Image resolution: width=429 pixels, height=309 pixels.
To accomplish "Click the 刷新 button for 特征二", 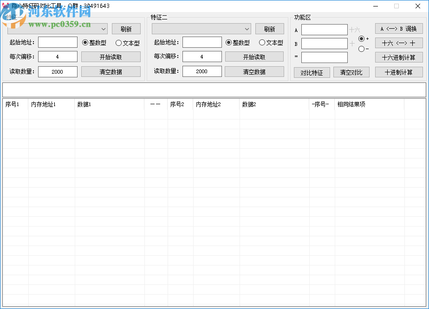I will click(270, 28).
